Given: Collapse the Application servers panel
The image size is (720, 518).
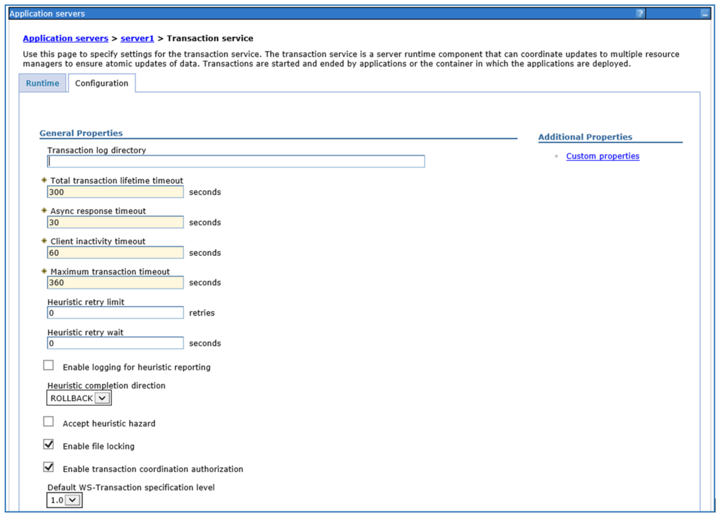Looking at the screenshot, I should 704,14.
